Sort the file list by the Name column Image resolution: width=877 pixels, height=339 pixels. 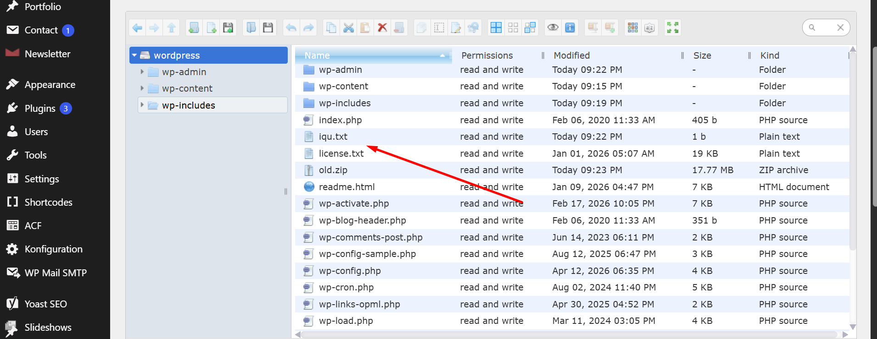click(373, 55)
